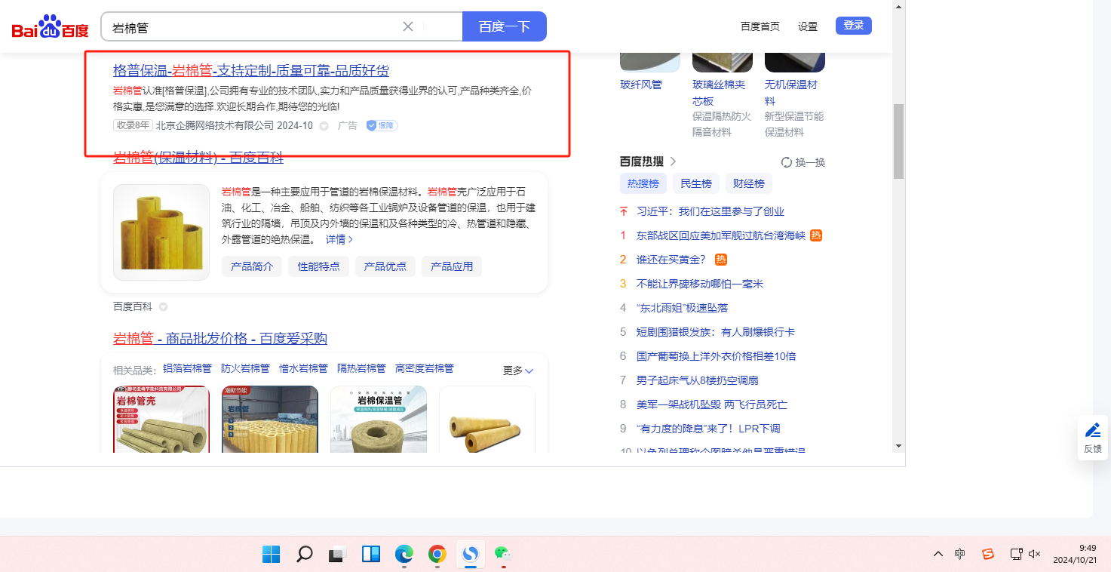Click the Sogou input method tray icon
Viewport: 1111px width, 572px height.
click(988, 554)
